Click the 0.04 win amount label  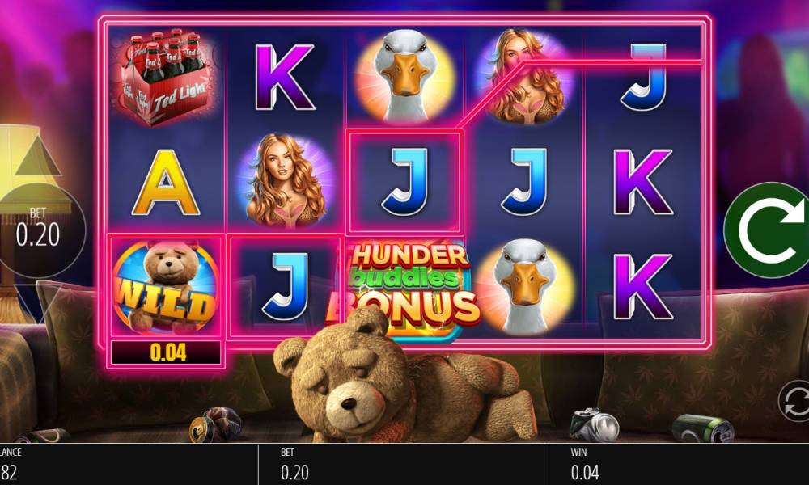click(x=166, y=352)
